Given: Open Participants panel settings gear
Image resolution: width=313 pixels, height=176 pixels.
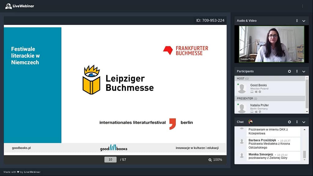Looking at the screenshot, I should [289, 71].
